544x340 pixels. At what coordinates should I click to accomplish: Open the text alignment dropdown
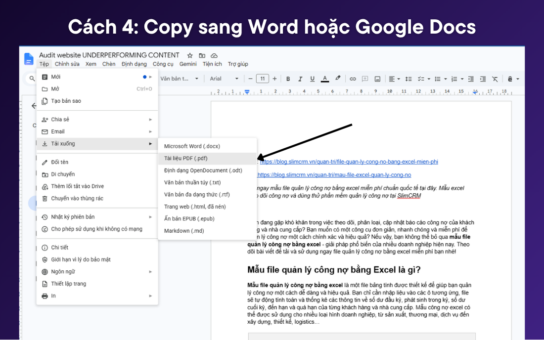click(x=394, y=79)
